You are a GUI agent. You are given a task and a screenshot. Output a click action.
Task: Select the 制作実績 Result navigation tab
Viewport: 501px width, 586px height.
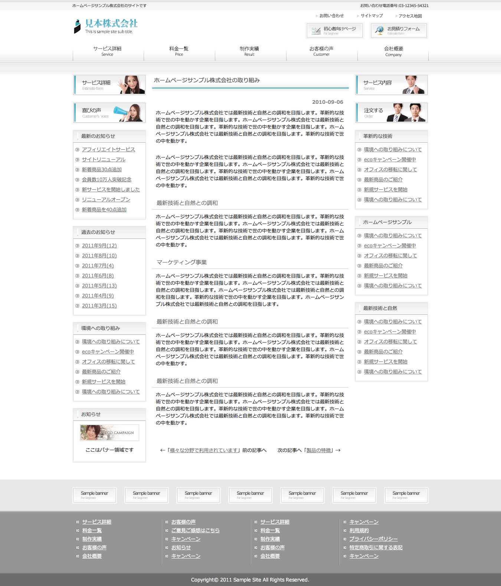pyautogui.click(x=249, y=51)
